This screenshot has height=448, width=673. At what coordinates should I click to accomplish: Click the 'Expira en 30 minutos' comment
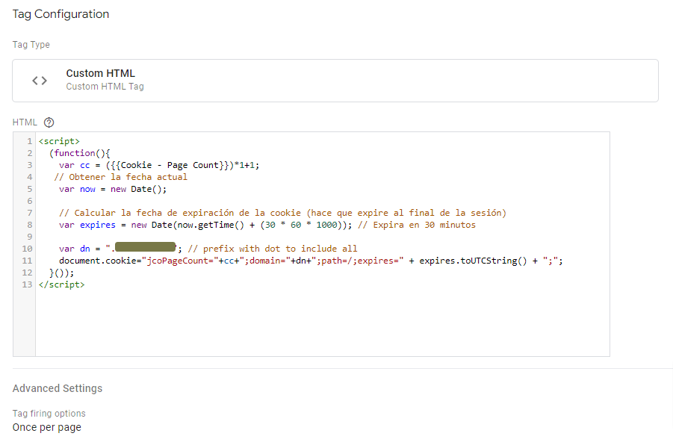417,225
